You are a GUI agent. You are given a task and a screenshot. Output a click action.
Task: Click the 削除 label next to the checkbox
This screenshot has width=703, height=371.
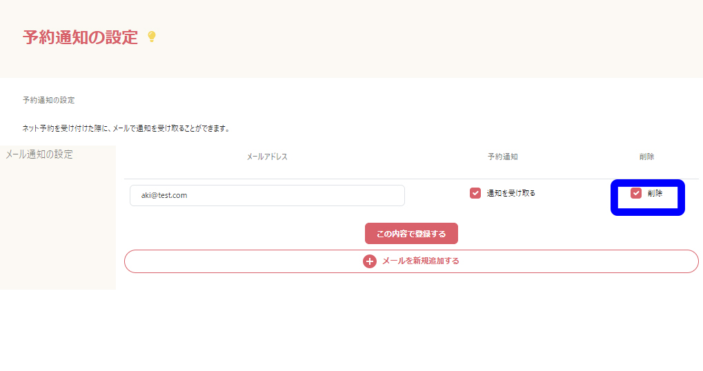coord(655,193)
